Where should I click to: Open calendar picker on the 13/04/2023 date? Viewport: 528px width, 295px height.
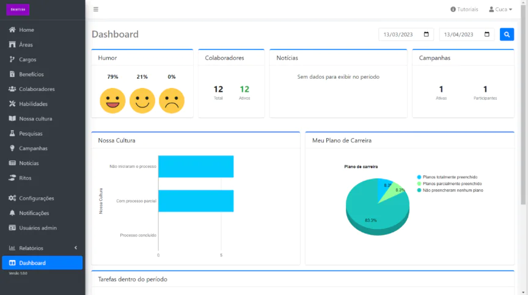pyautogui.click(x=487, y=35)
